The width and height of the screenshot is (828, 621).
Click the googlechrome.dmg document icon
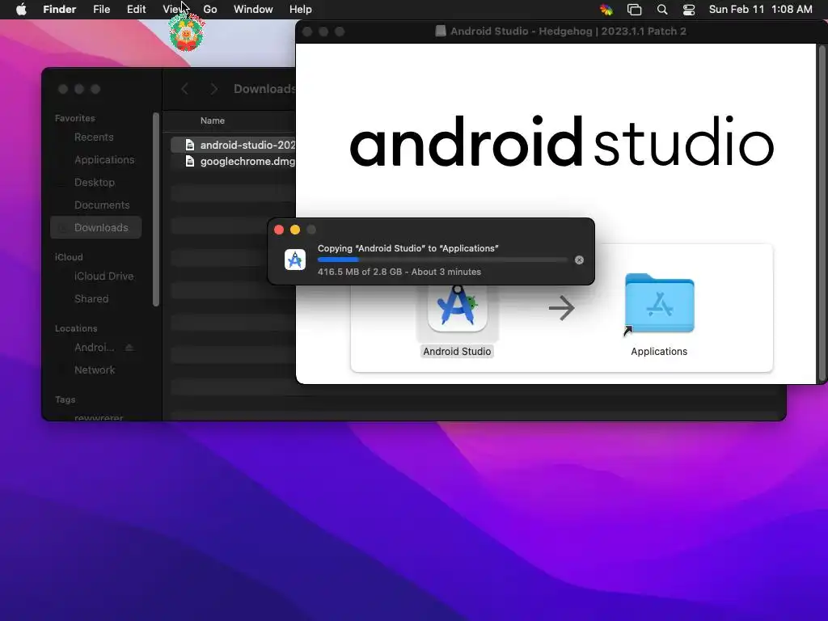tap(190, 161)
